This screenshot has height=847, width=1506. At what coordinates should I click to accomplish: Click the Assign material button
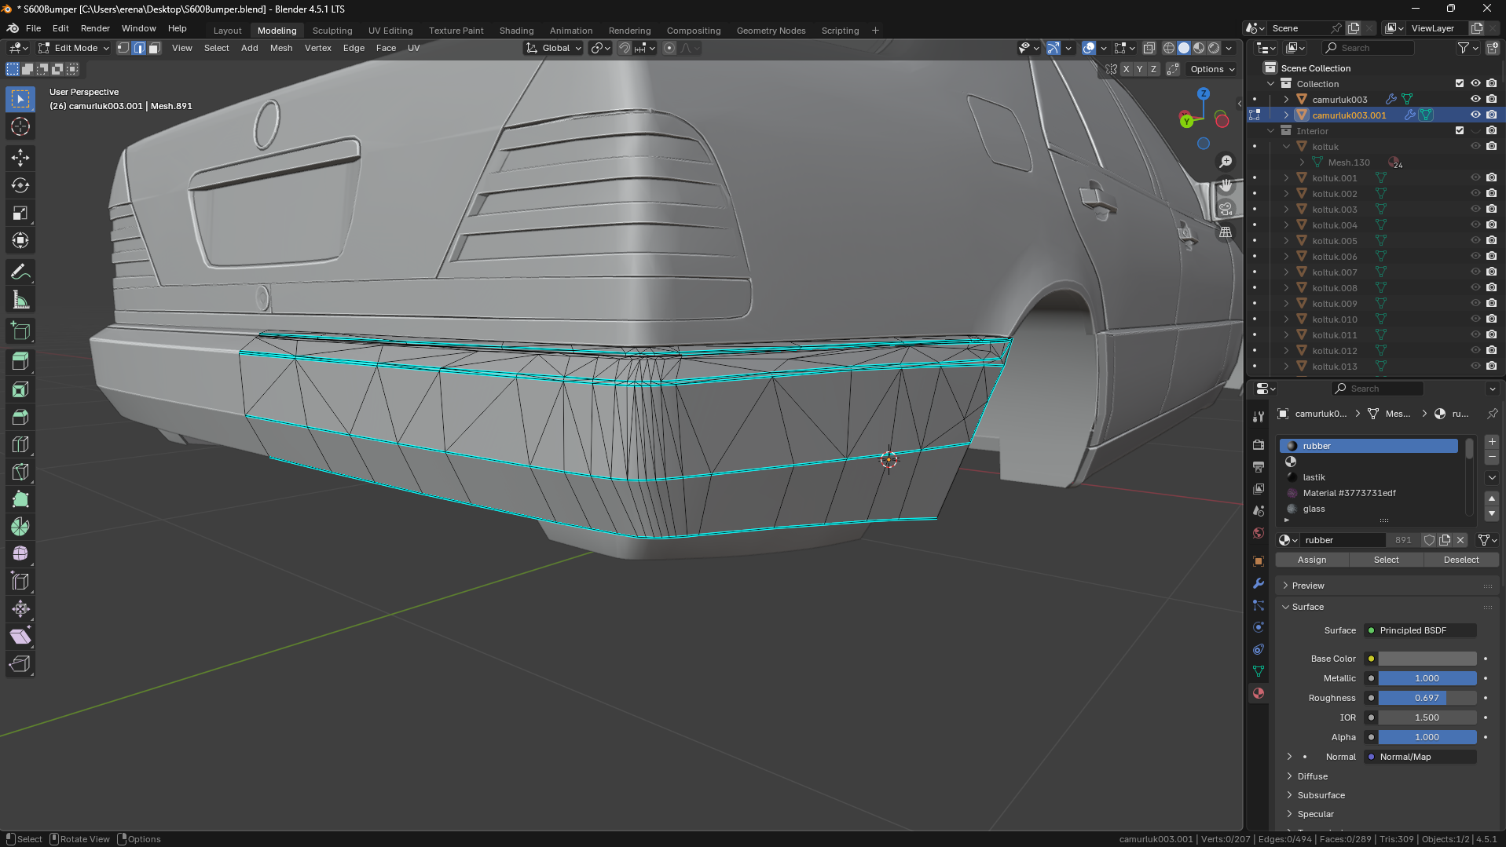(x=1311, y=560)
